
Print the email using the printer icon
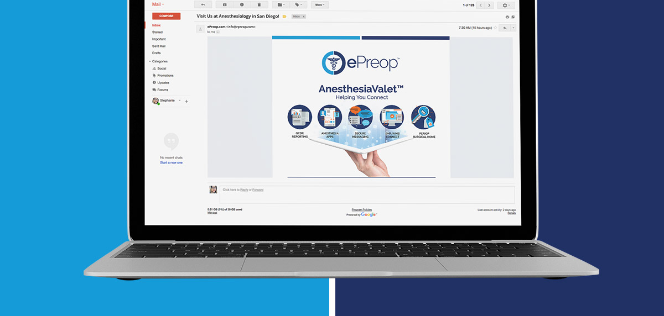point(507,17)
